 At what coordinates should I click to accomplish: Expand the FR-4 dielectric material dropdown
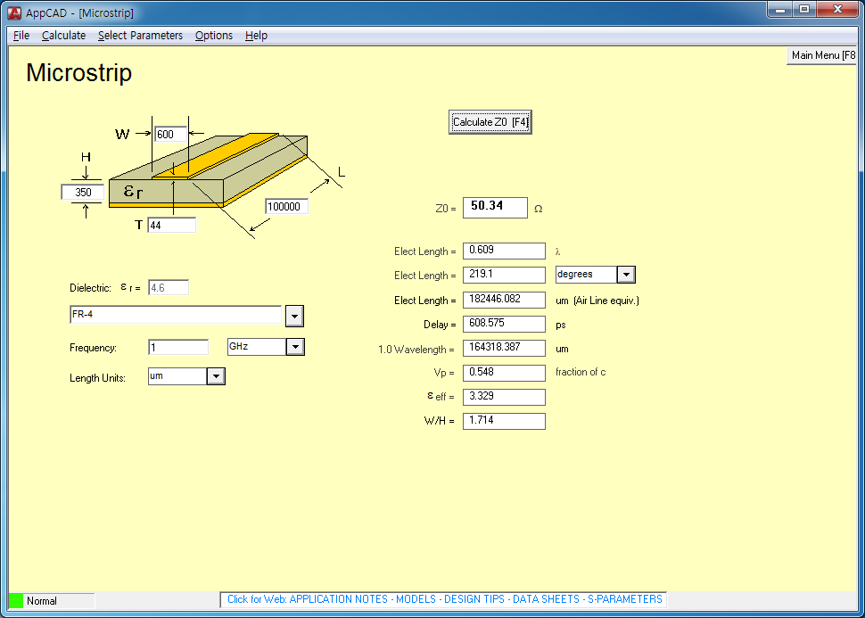[x=294, y=317]
